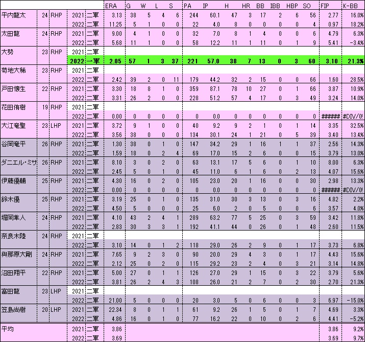Click the -3.4% K-BB cell for 太田龍
The width and height of the screenshot is (365, 342).
coord(357,43)
